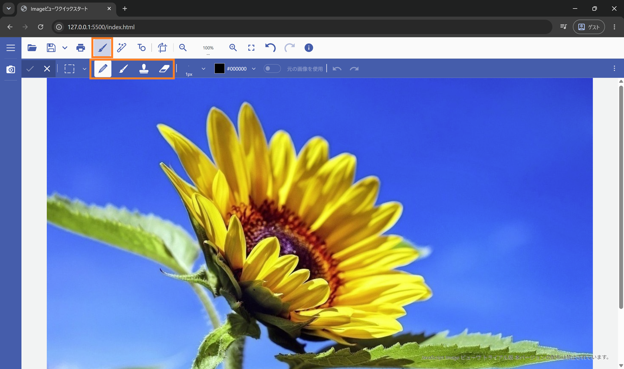Select the rectangular selection tool
The height and width of the screenshot is (369, 624).
click(69, 69)
